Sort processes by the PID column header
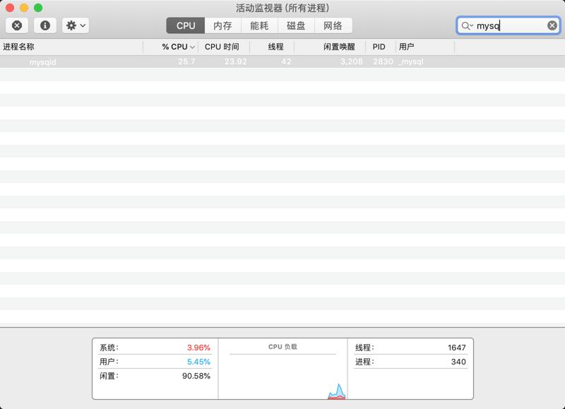 (x=379, y=47)
